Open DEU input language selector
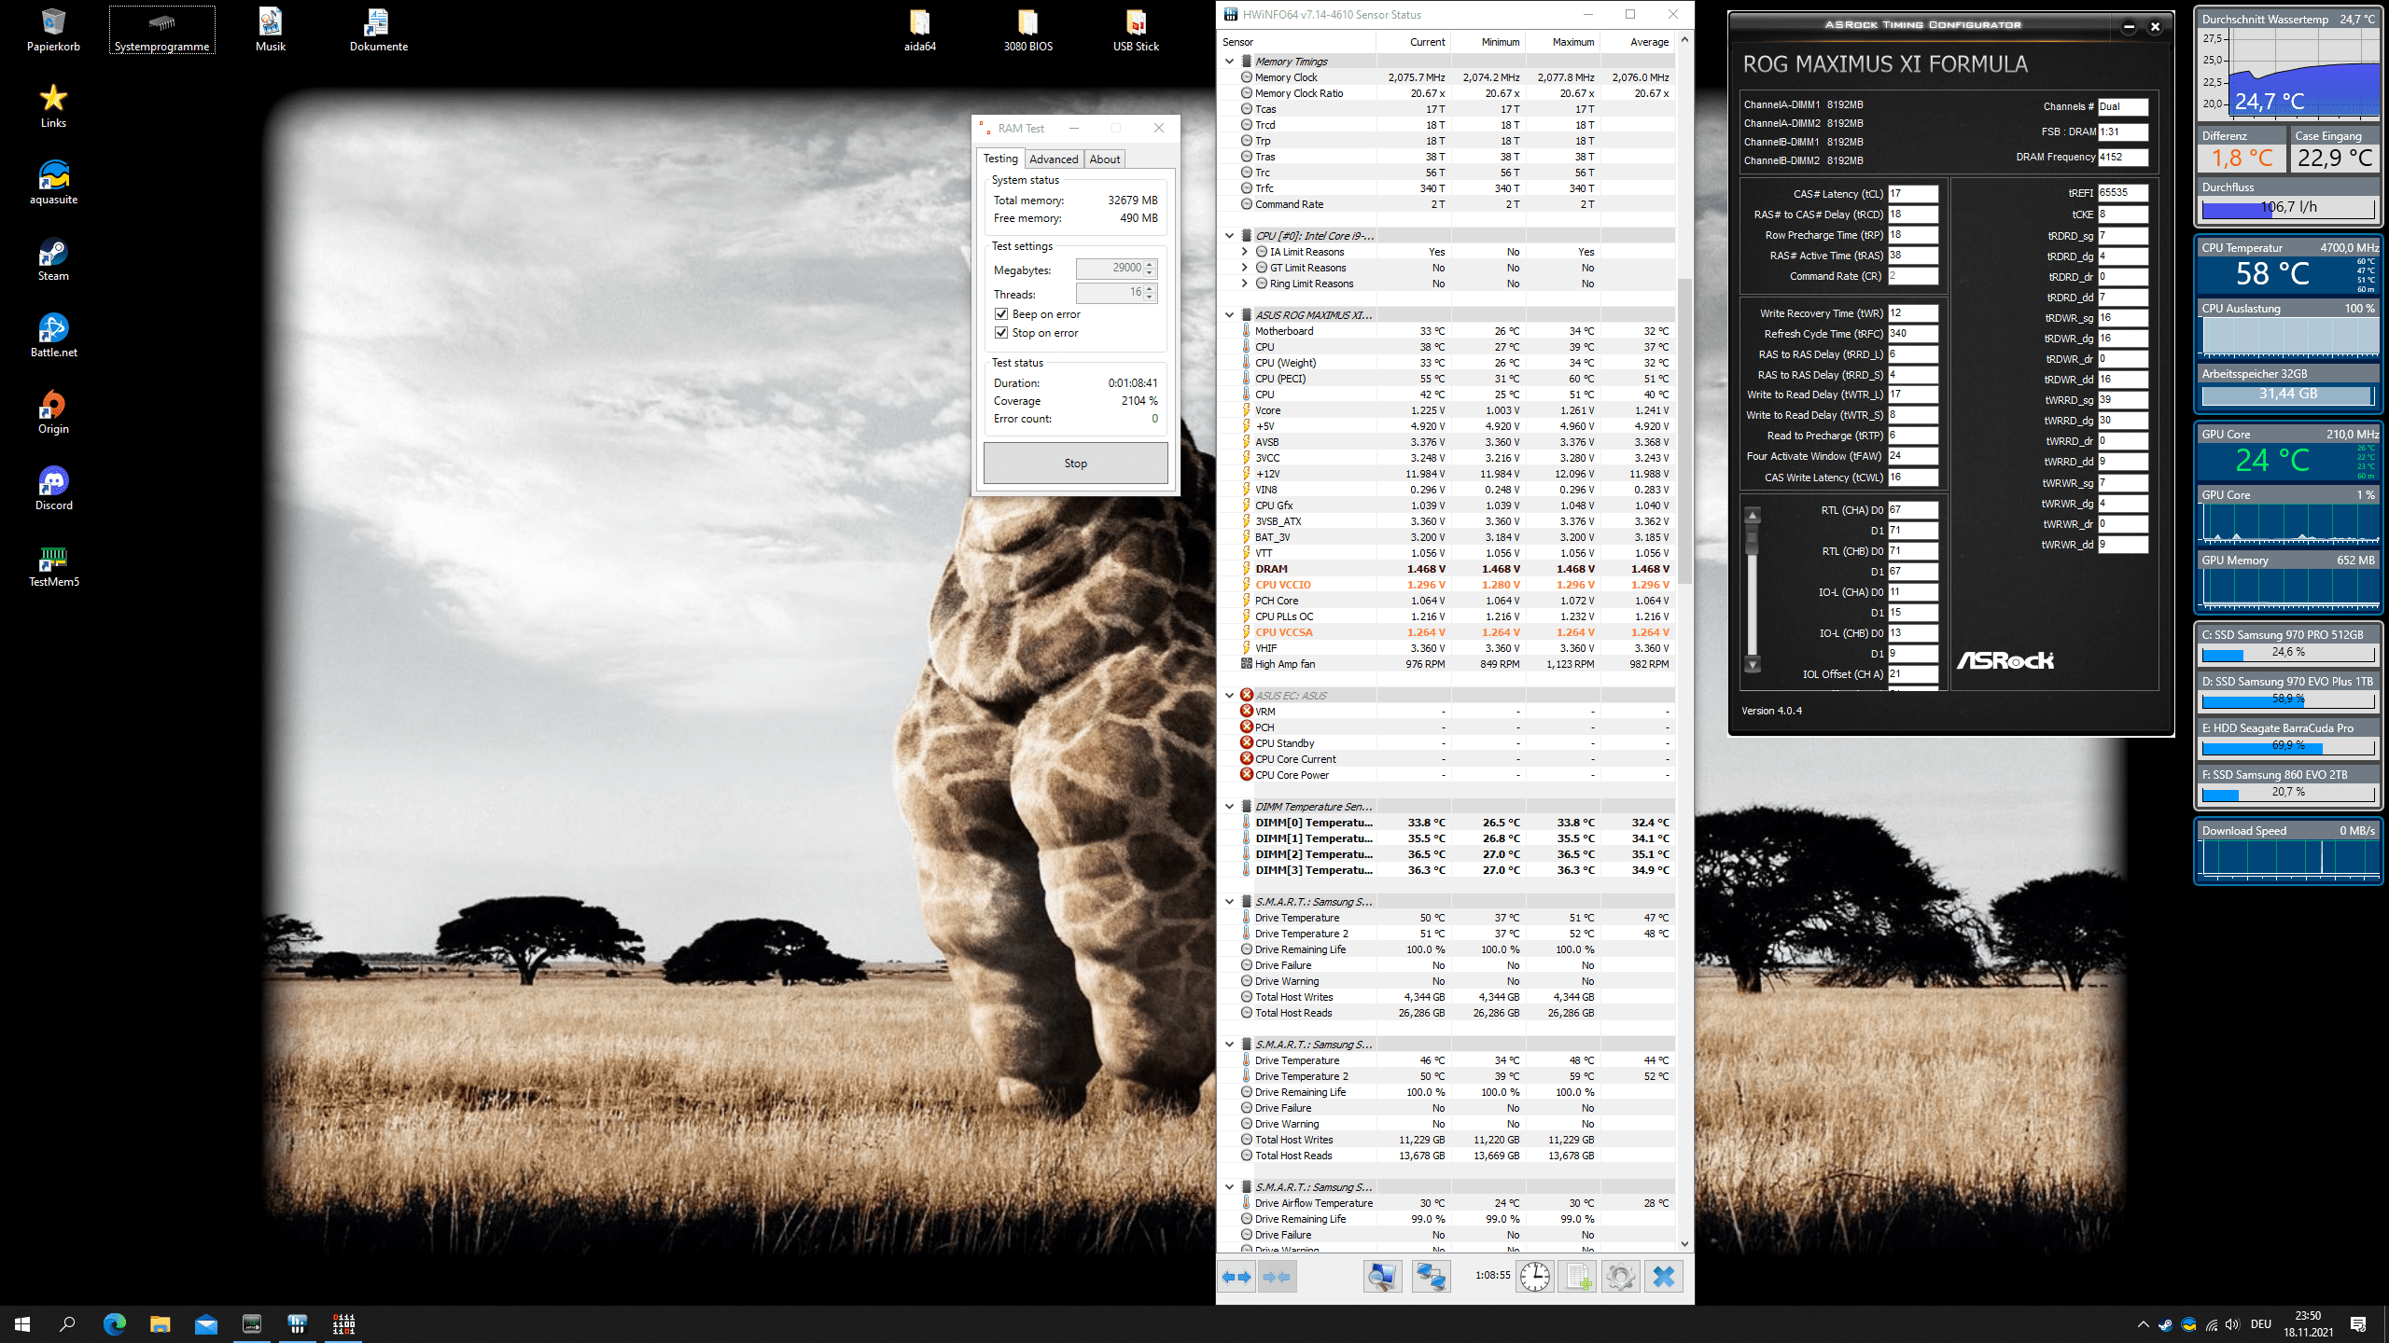 2260,1324
